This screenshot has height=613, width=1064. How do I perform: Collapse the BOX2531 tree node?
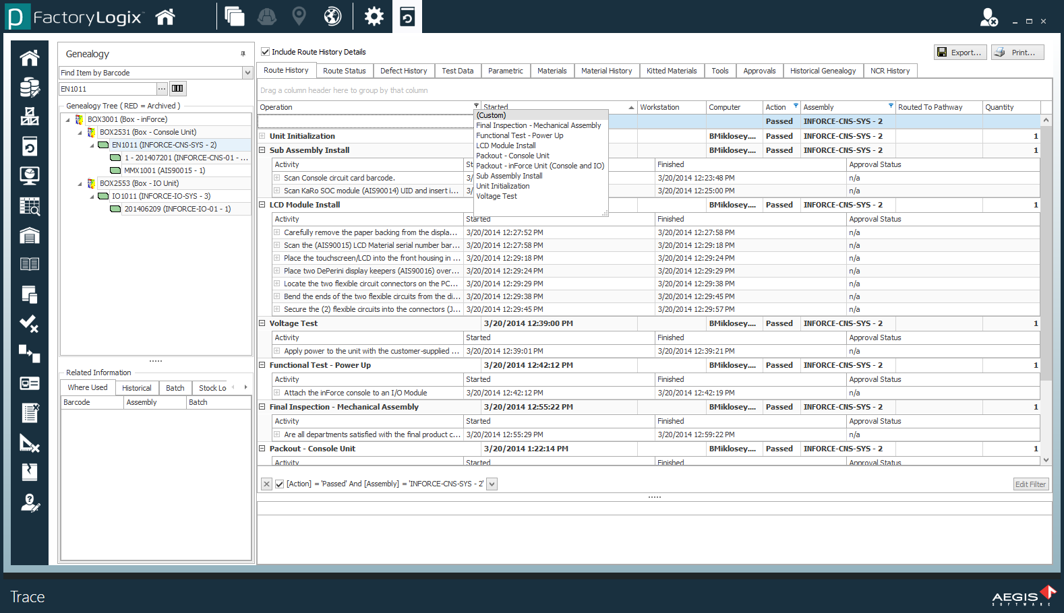pyautogui.click(x=80, y=133)
